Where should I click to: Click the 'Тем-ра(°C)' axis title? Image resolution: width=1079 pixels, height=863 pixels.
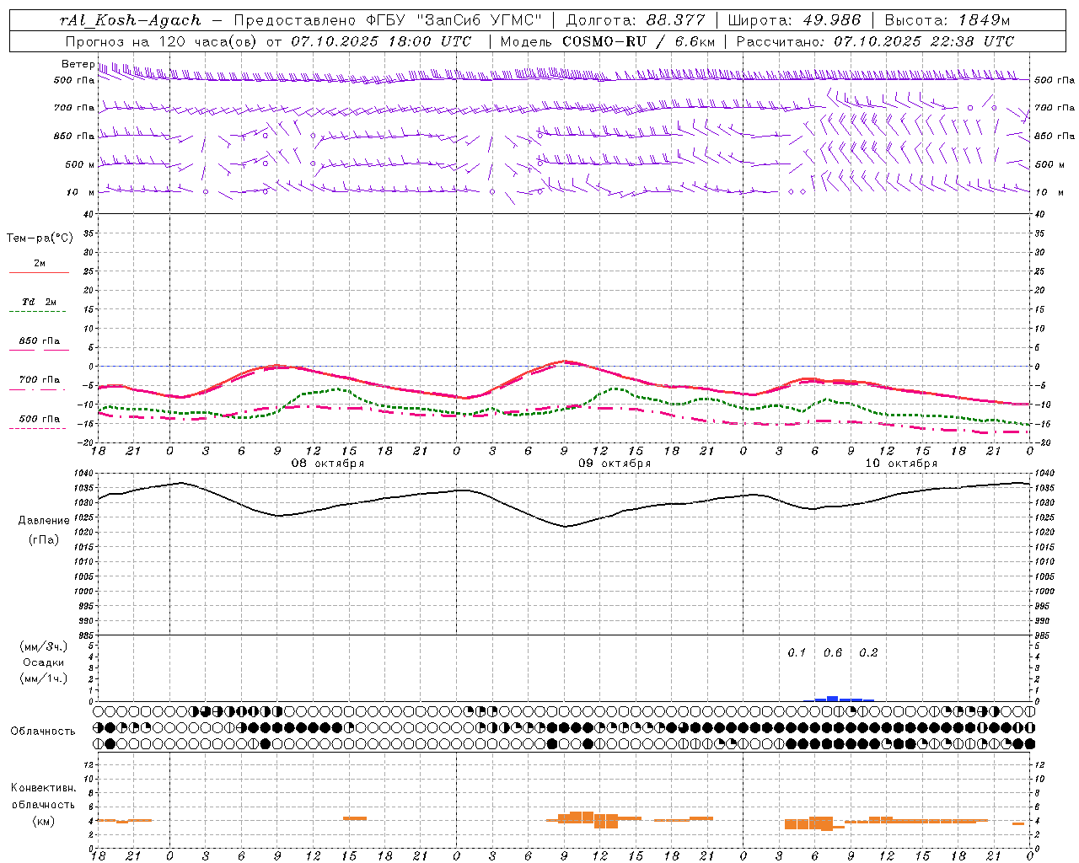pyautogui.click(x=40, y=239)
